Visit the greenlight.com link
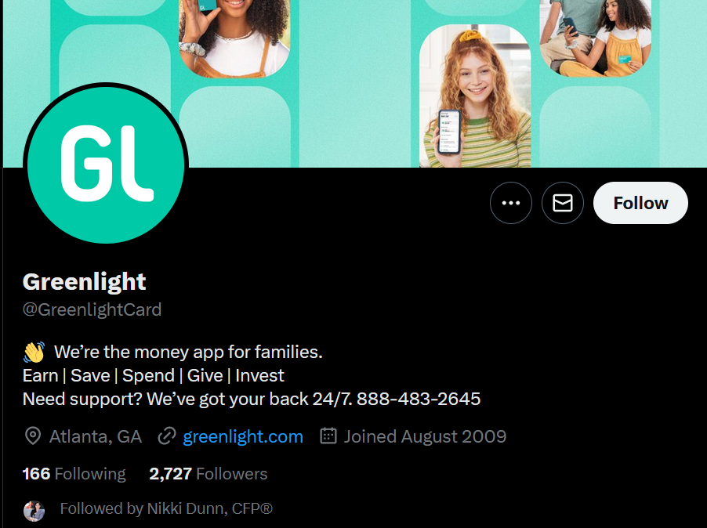Screen dimensions: 707x528 tap(243, 436)
